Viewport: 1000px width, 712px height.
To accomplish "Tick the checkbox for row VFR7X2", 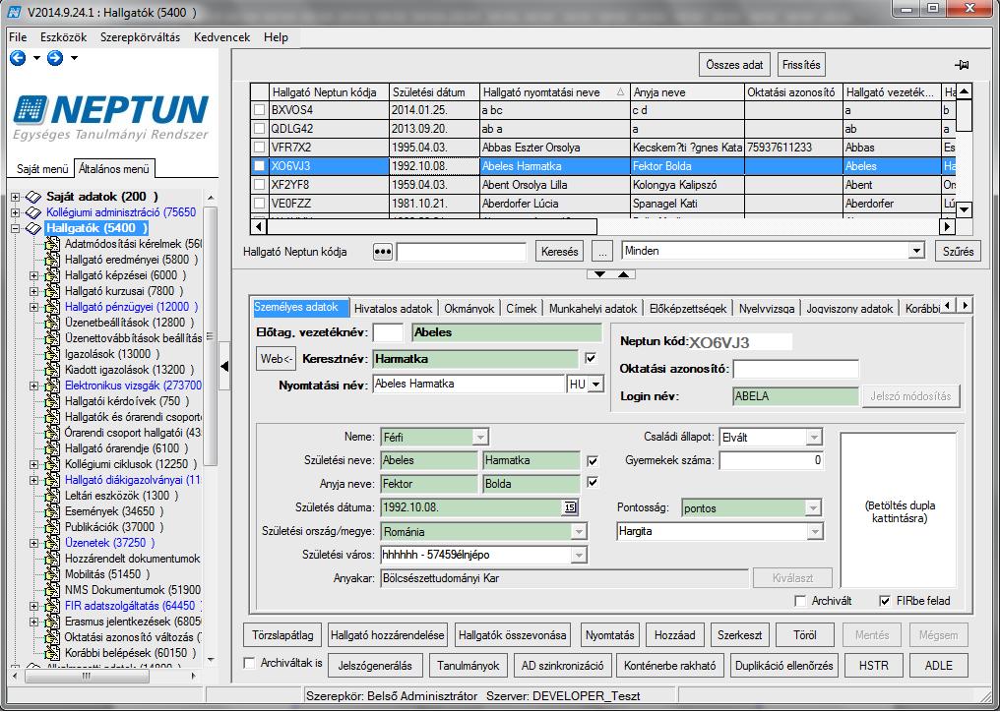I will coord(259,148).
